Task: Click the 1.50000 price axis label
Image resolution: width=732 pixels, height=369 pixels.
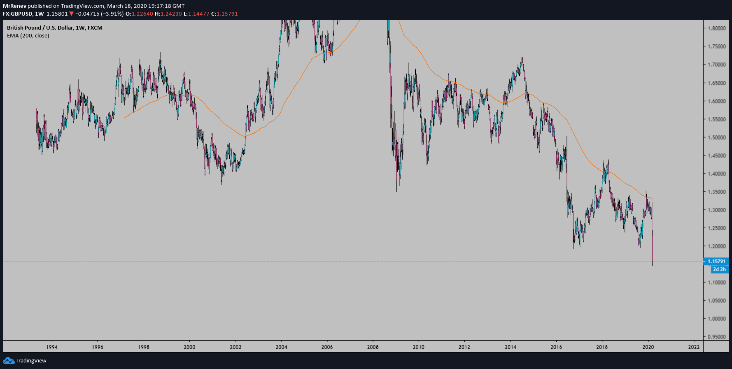Action: point(717,137)
